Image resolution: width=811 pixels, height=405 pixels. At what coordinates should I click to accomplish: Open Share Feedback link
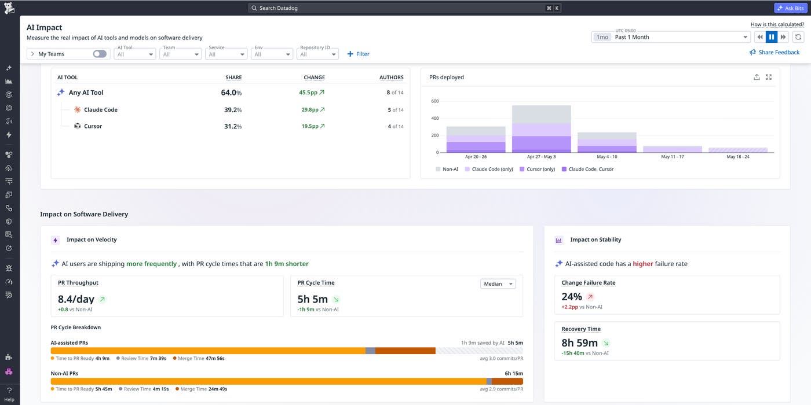774,52
